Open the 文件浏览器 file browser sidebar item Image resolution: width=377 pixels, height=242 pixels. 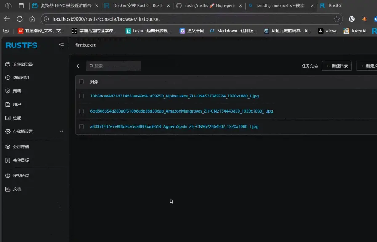coord(23,64)
